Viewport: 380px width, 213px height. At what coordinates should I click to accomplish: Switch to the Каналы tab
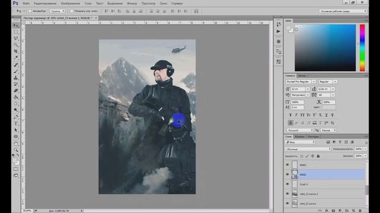point(299,137)
